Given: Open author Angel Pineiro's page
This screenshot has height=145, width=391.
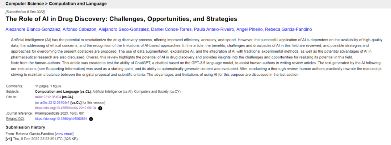Looking at the screenshot, I should tap(249, 29).
